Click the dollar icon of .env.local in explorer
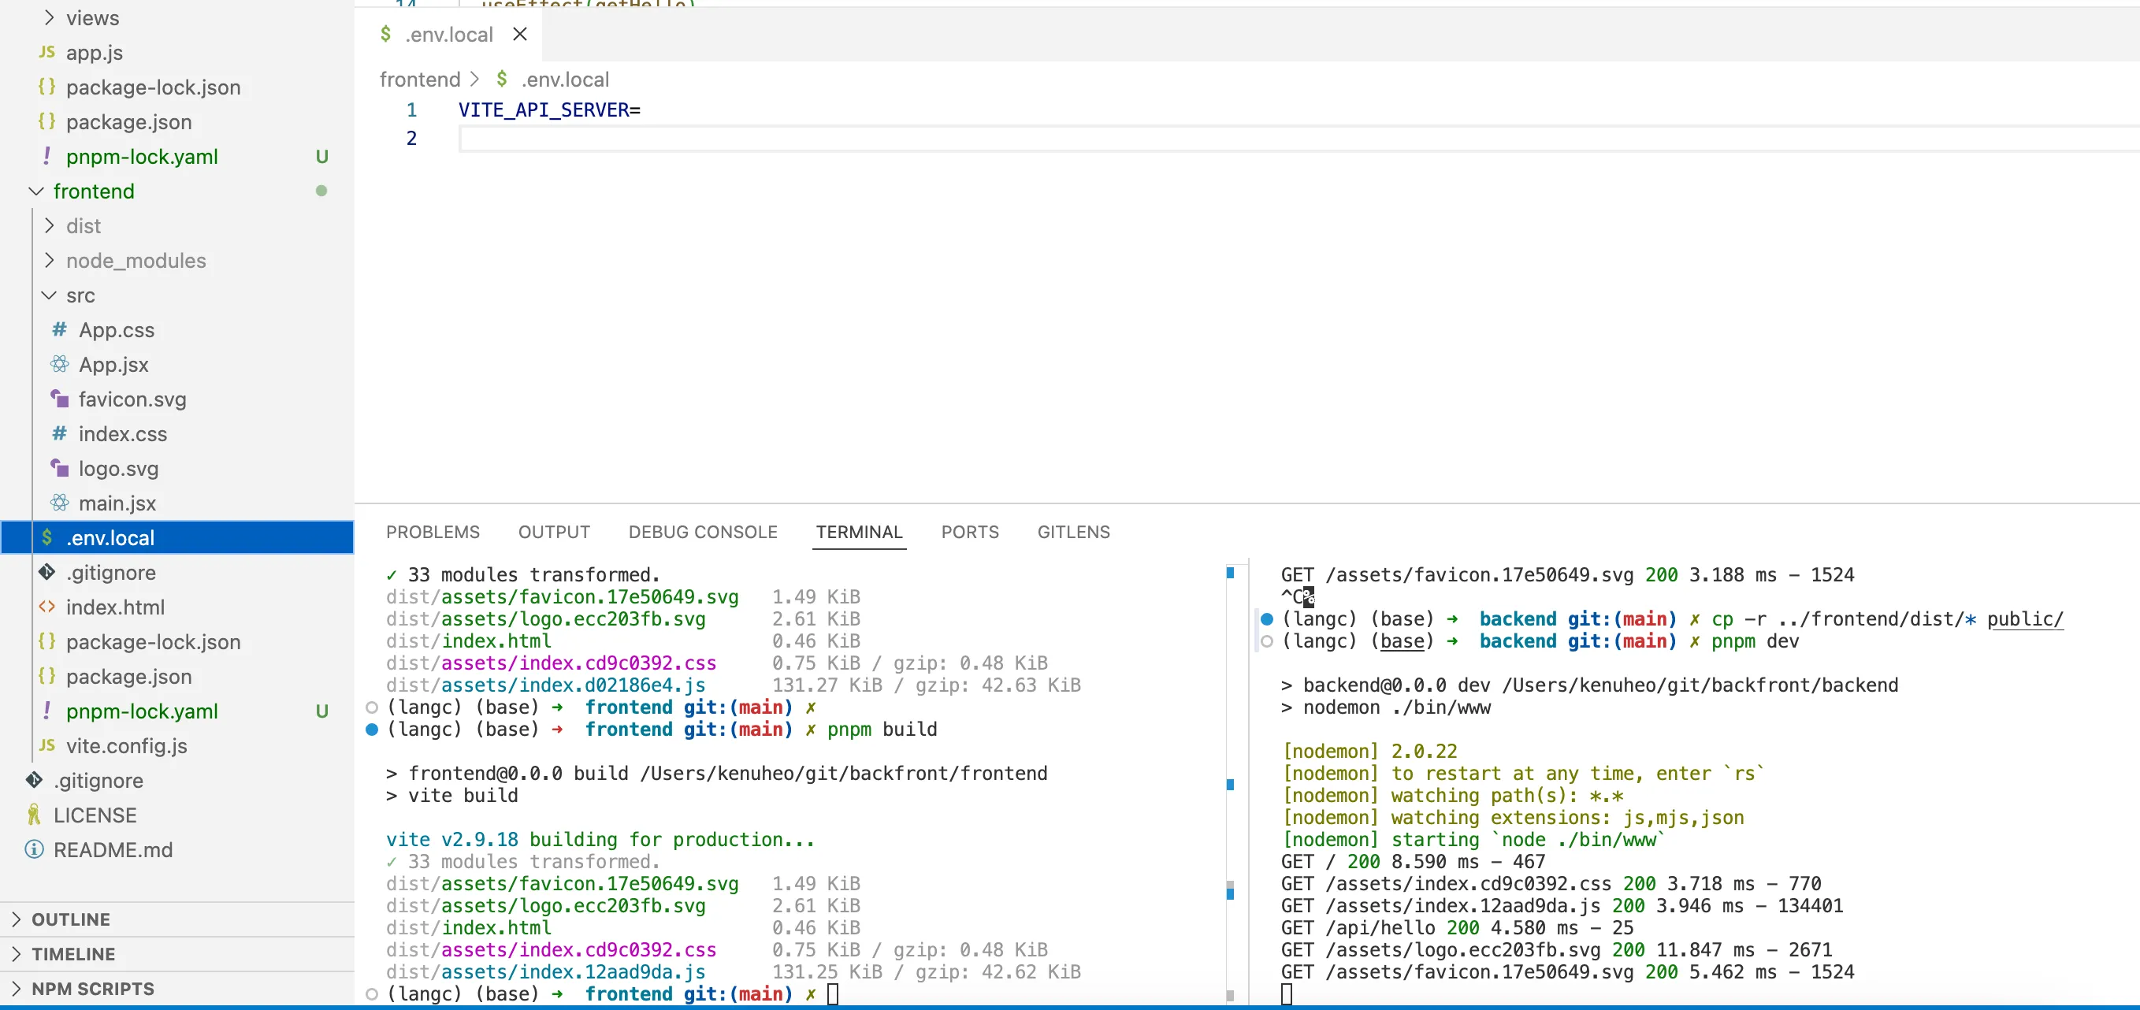The image size is (2140, 1010). click(x=47, y=537)
